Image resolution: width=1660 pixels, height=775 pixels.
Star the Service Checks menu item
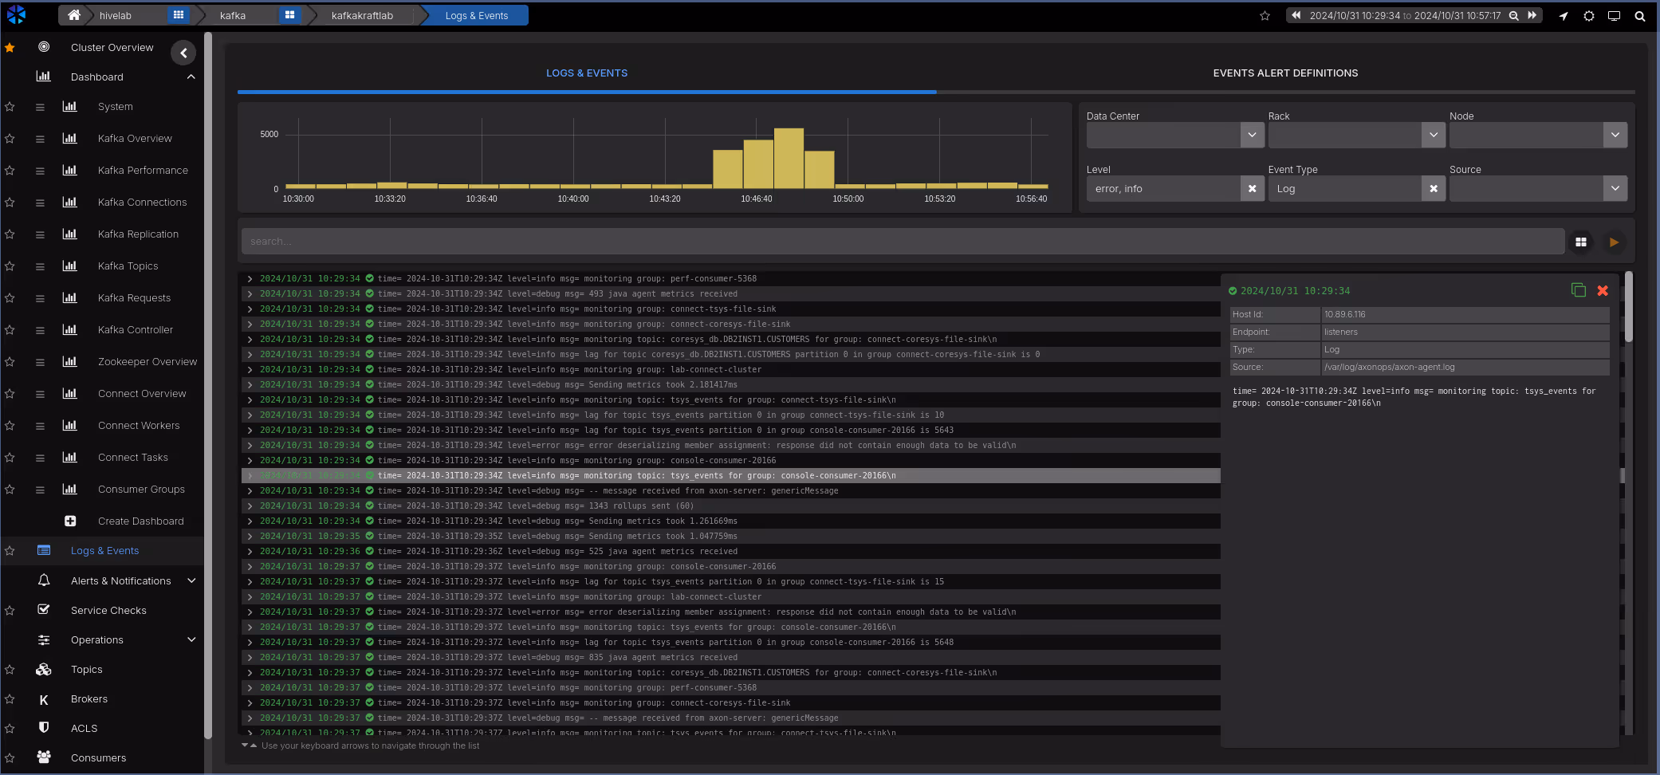(x=10, y=611)
